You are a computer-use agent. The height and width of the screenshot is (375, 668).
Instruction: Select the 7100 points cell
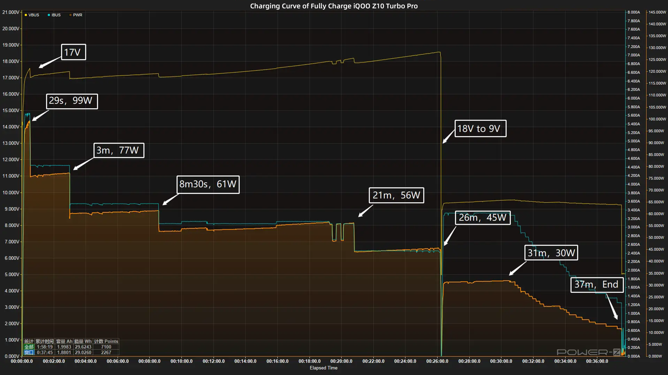106,347
